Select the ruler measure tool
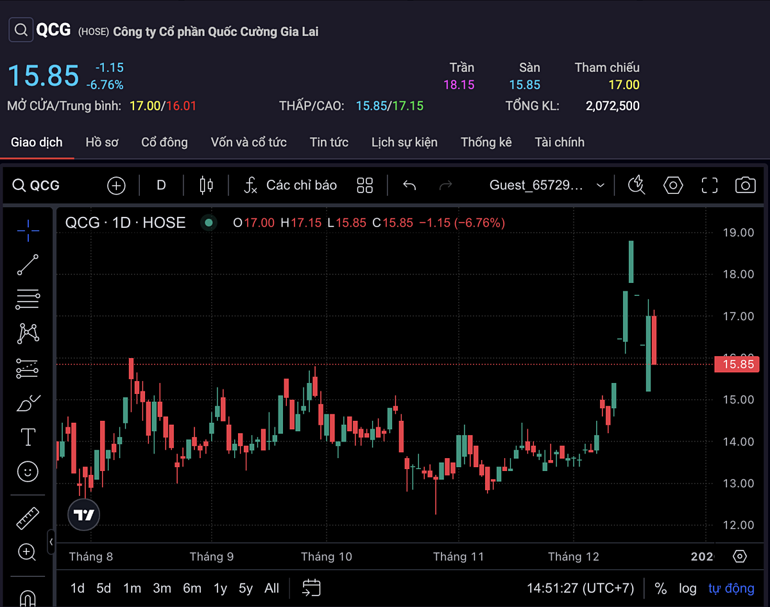This screenshot has width=770, height=607. [x=28, y=518]
